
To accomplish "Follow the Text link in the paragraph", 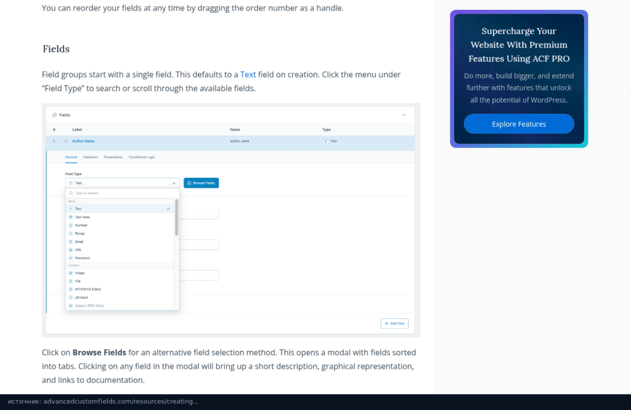I will 248,74.
